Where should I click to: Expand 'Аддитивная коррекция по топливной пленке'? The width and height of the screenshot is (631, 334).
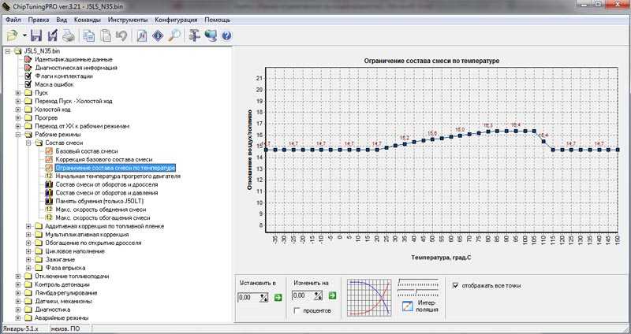[x=28, y=226]
